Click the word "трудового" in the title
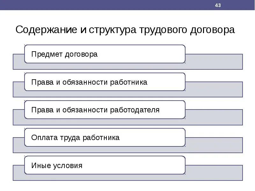Image resolution: width=255 pixels, height=191 pixels. click(163, 30)
